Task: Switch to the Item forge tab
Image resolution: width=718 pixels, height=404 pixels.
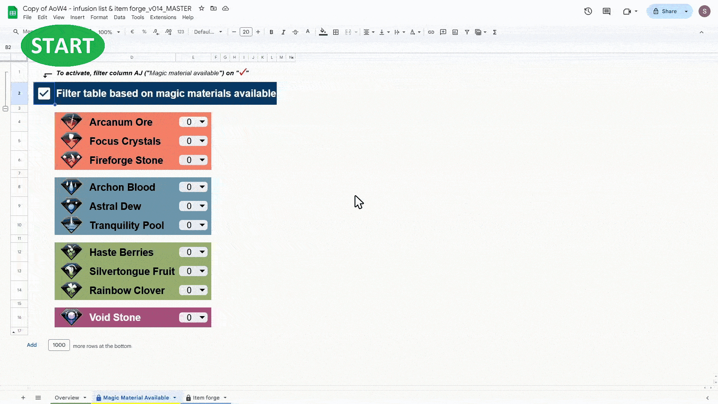Action: [x=206, y=398]
